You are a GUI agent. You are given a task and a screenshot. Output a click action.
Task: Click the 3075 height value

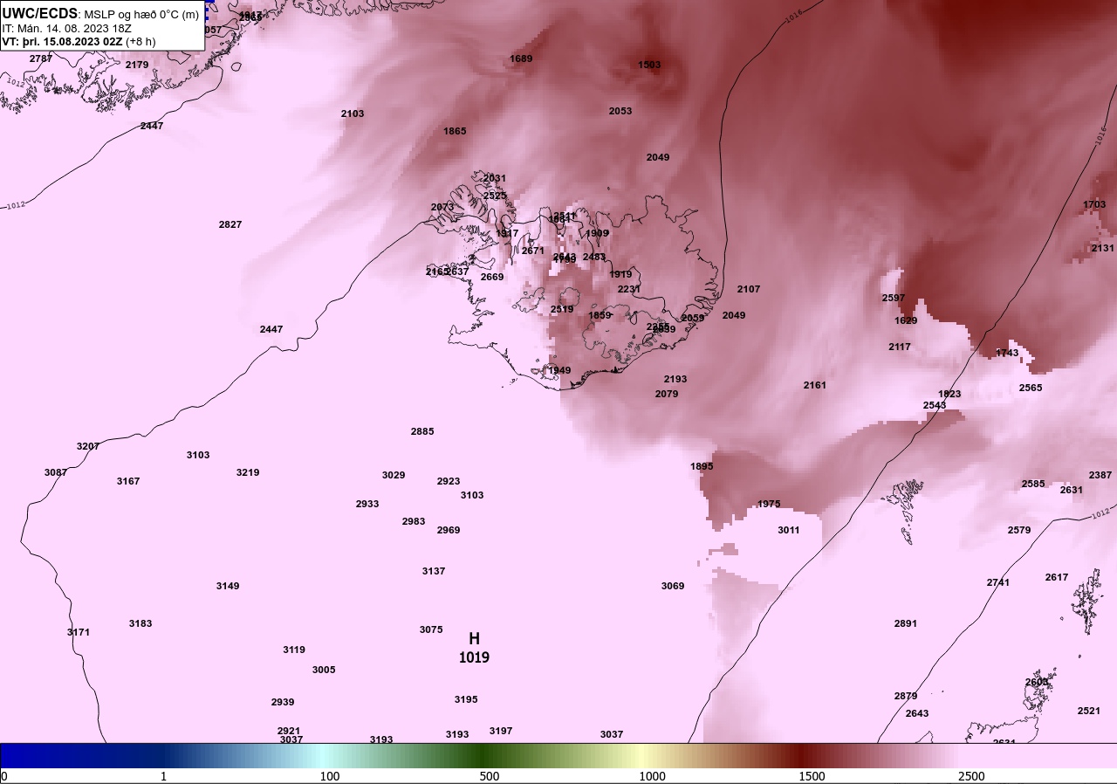431,629
